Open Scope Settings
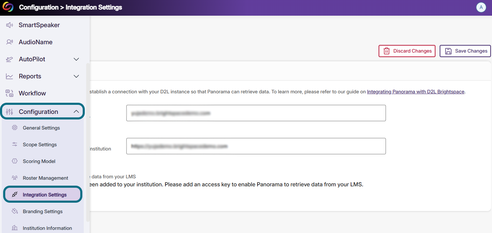The image size is (492, 233). click(40, 145)
